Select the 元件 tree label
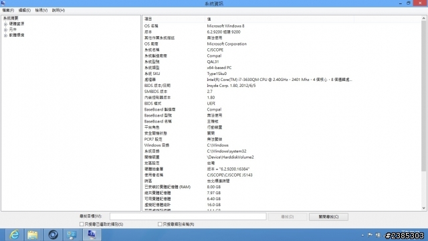The image size is (428, 241). 13,29
